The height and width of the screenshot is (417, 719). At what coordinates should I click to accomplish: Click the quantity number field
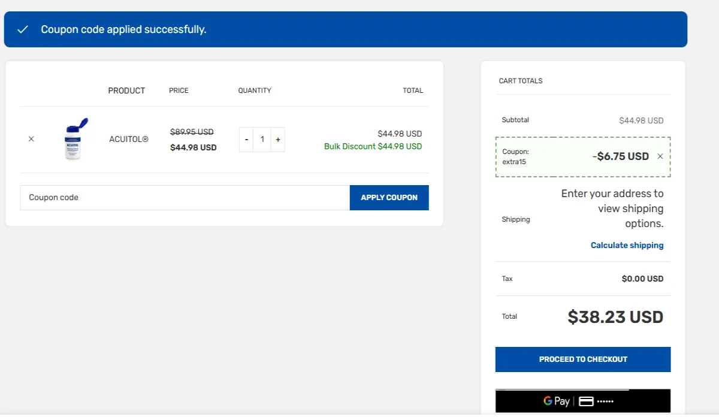coord(262,140)
